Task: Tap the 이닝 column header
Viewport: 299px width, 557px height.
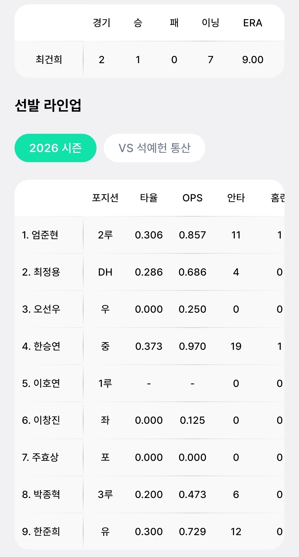Action: (210, 23)
